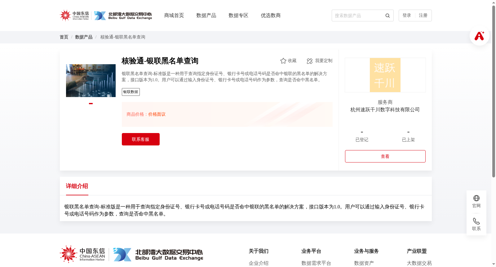Click 我要定制 text
Screen dimensions: 496x267
click(324, 61)
